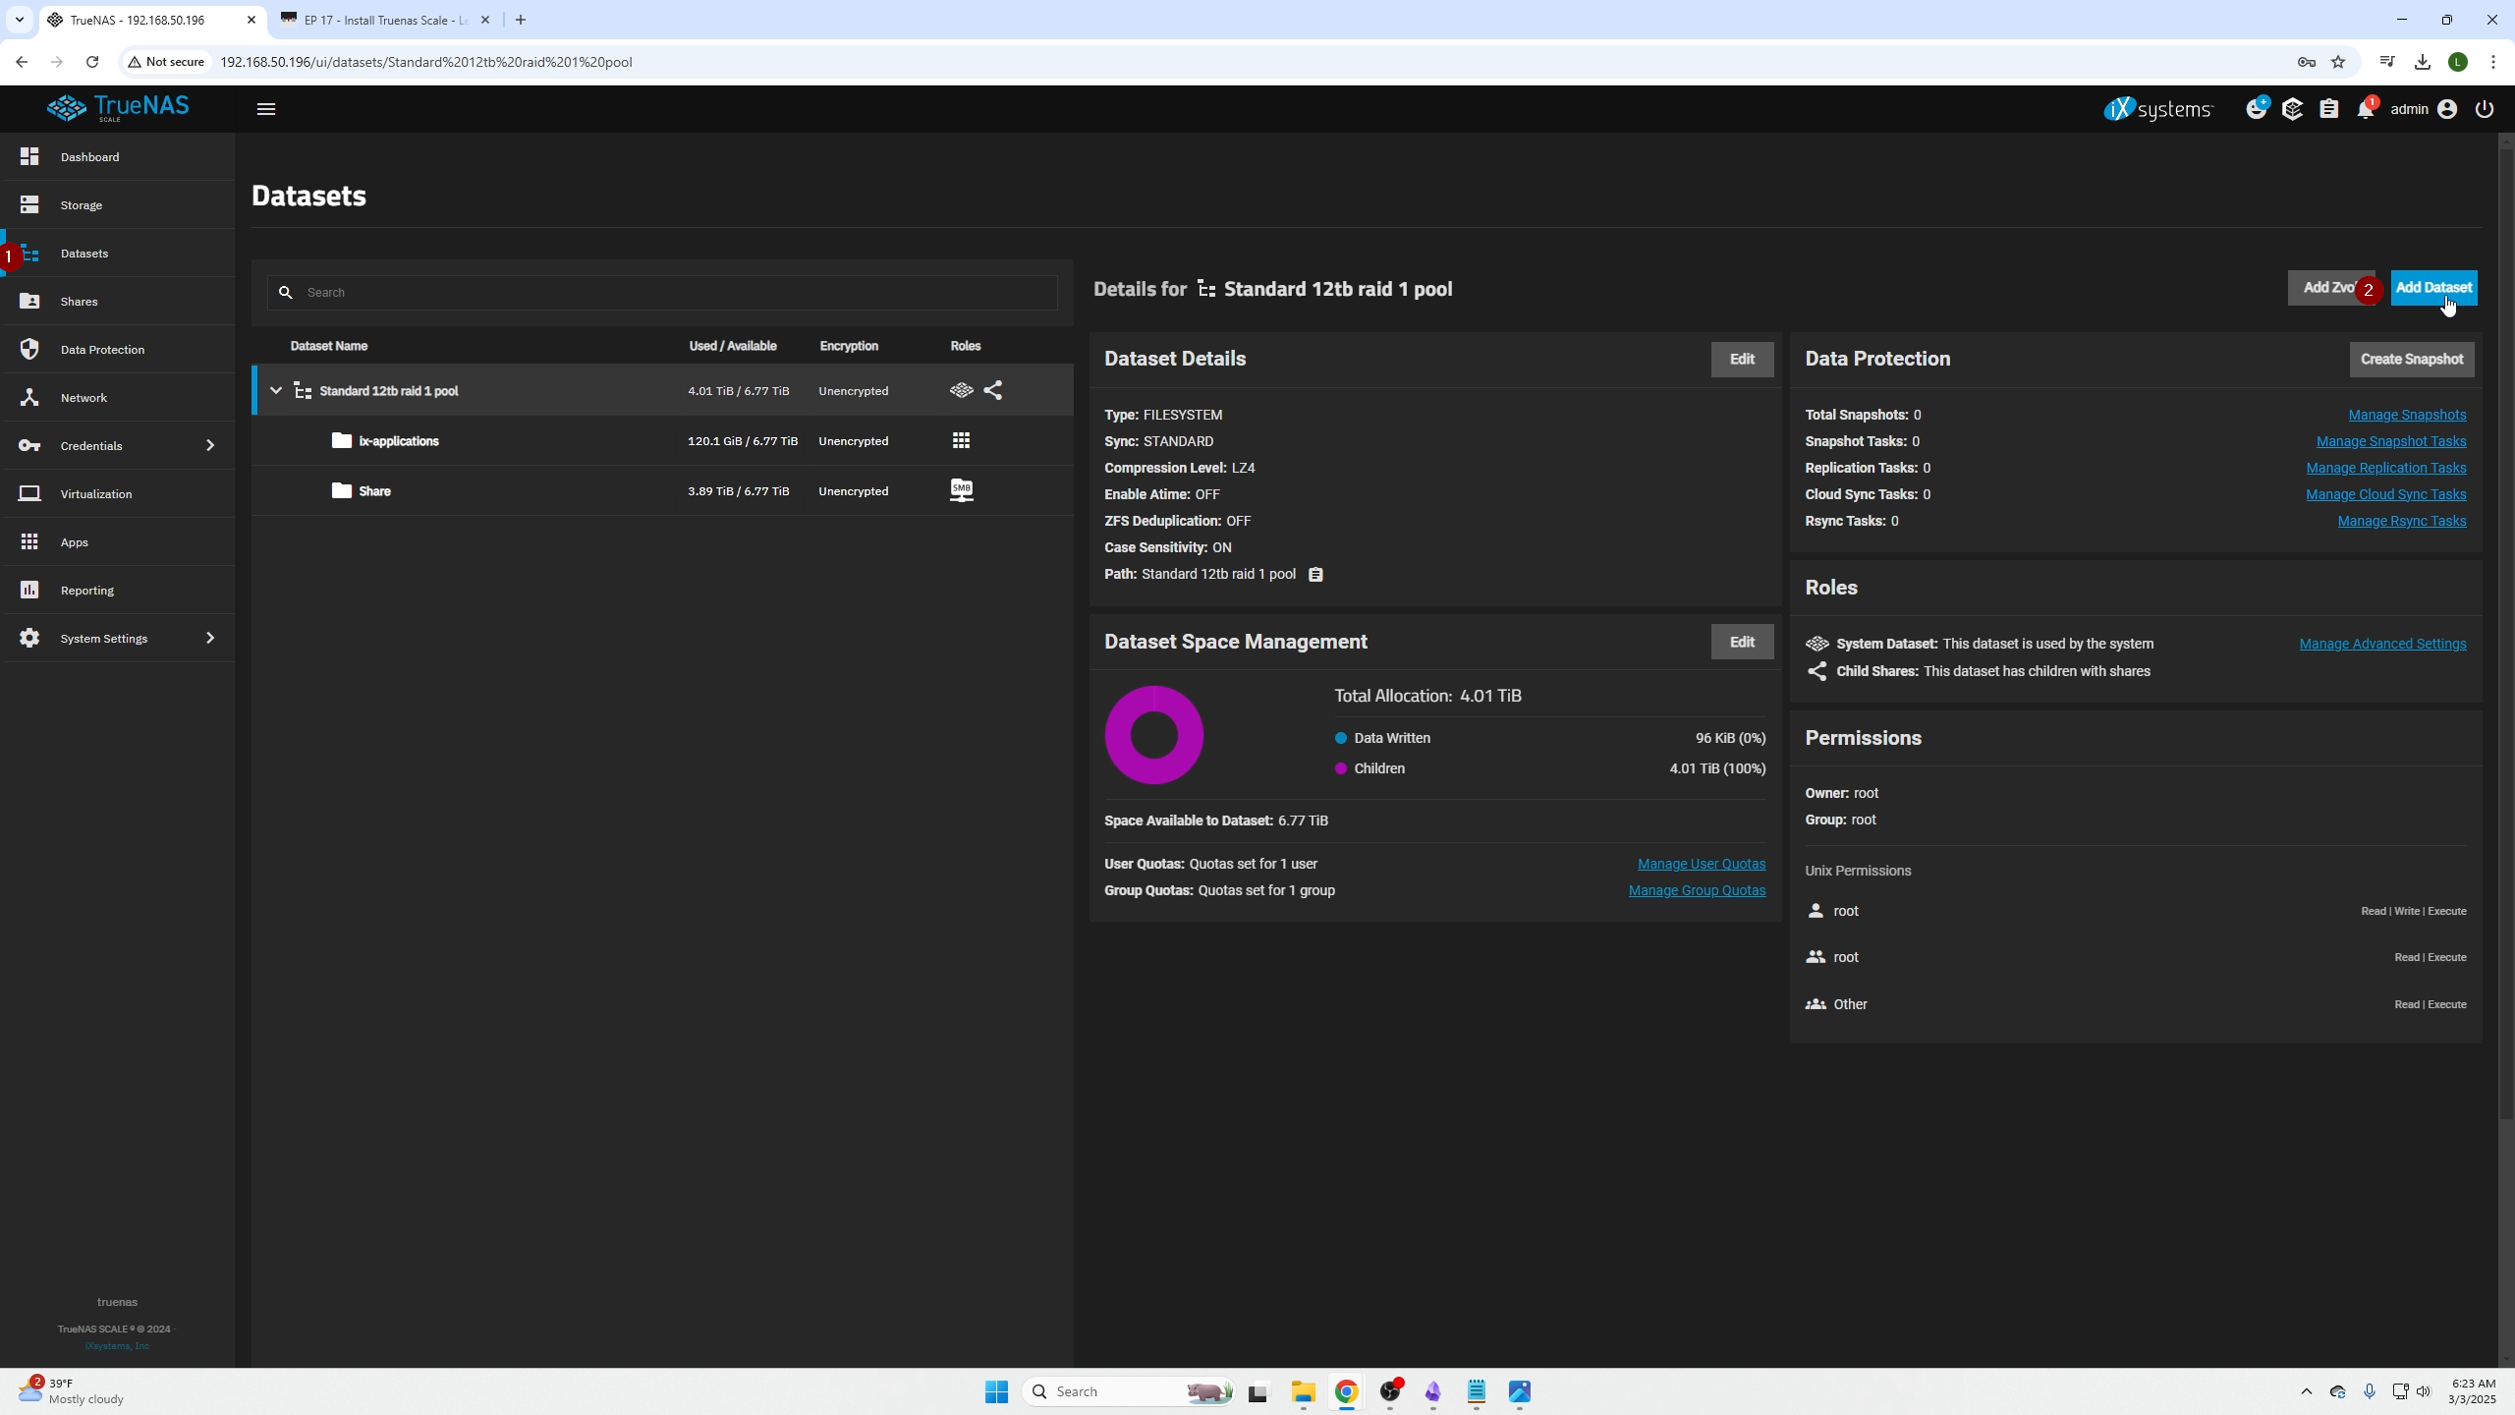This screenshot has width=2515, height=1415.
Task: Open the Reporting chart icon
Action: 29,590
